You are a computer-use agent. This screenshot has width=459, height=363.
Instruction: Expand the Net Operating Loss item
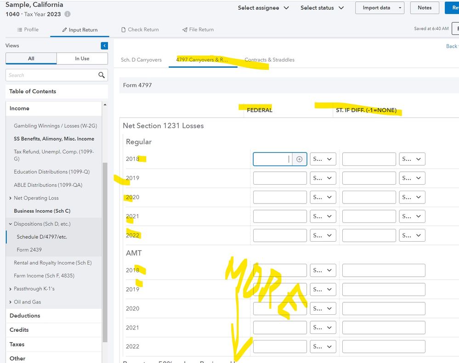[x=11, y=198]
